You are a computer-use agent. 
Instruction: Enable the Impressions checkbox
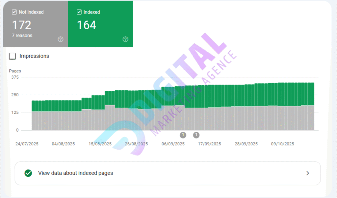click(12, 56)
